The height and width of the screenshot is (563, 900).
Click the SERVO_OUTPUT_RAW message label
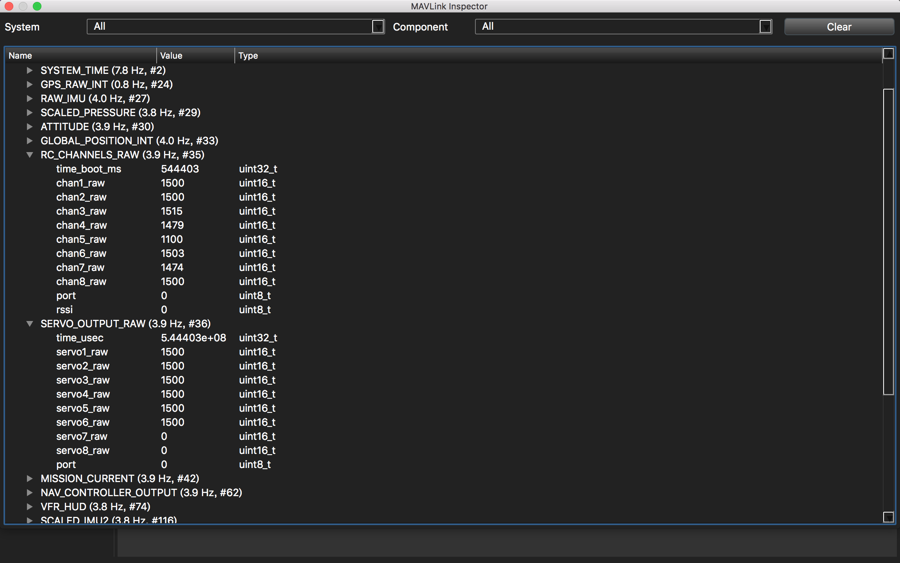(126, 324)
